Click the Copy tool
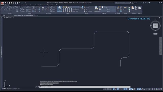The image size is (163, 92). click(x=22, y=9)
